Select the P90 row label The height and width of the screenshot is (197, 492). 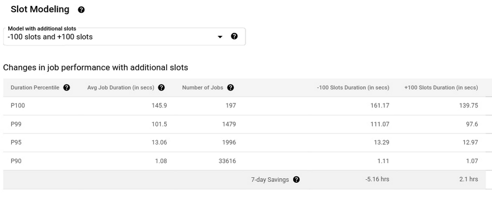(x=16, y=161)
